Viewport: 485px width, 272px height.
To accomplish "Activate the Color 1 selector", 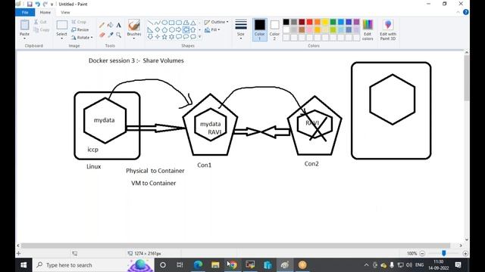I will (259, 30).
